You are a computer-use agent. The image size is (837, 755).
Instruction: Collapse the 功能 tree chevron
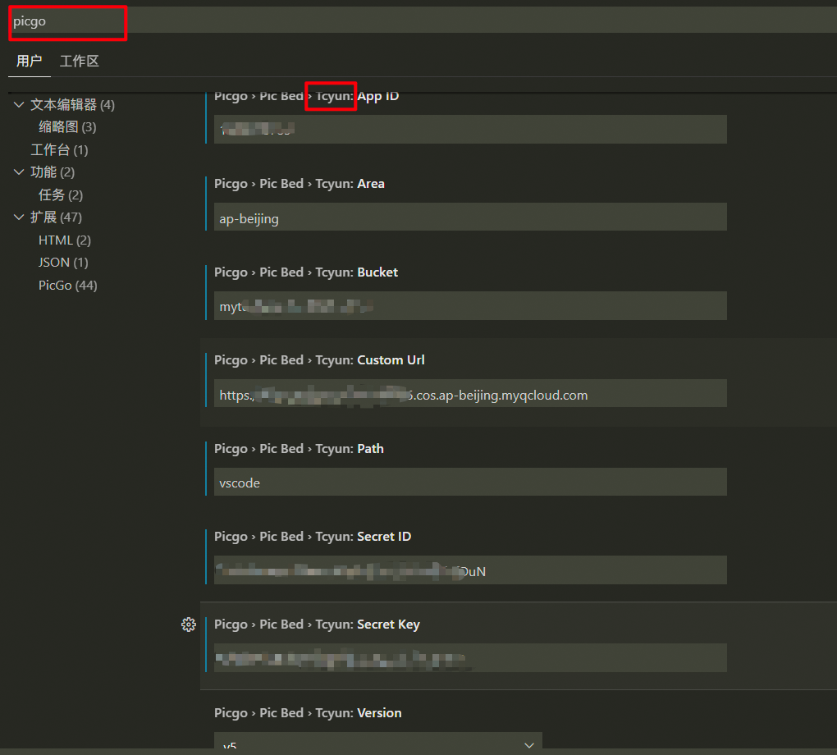(x=19, y=172)
